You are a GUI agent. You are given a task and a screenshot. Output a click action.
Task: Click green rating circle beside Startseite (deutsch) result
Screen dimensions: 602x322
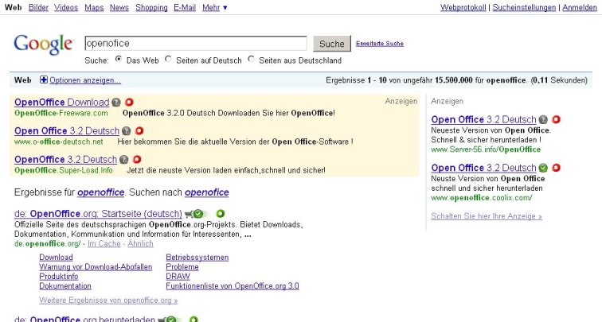click(219, 214)
